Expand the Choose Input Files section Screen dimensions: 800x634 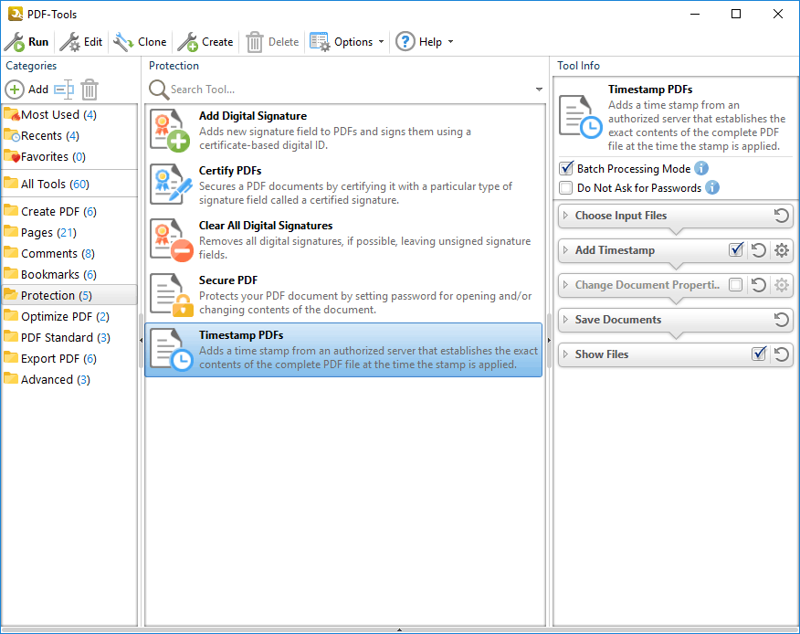click(x=621, y=216)
